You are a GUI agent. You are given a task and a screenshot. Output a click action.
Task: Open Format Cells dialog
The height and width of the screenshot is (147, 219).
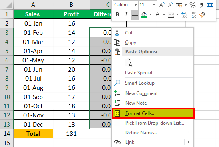tap(153, 113)
